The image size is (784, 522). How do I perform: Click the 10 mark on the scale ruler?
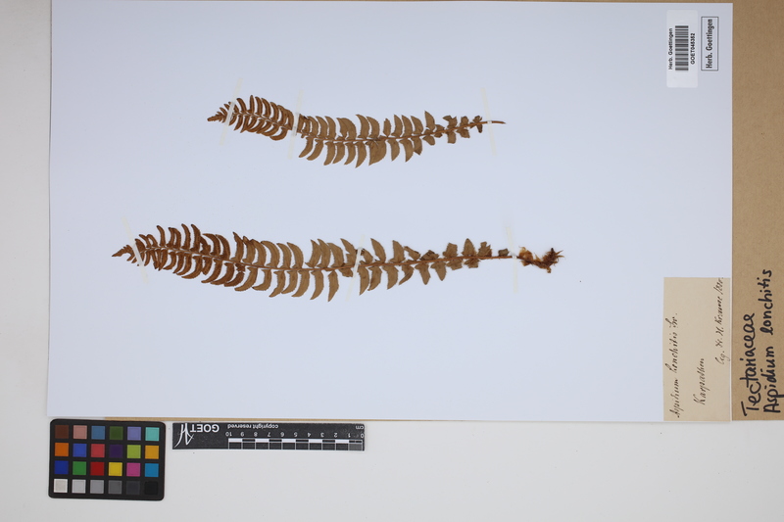(x=229, y=433)
